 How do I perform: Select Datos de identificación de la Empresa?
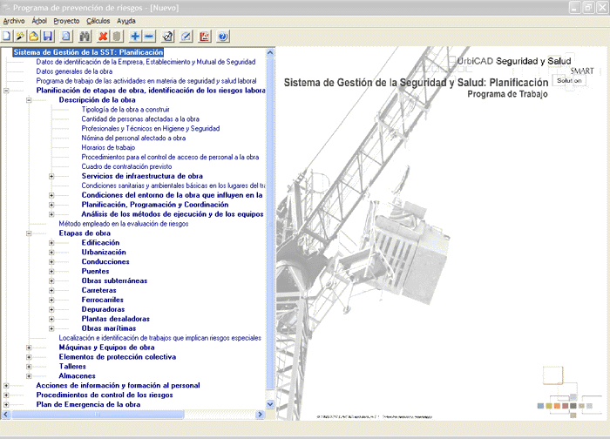[146, 62]
